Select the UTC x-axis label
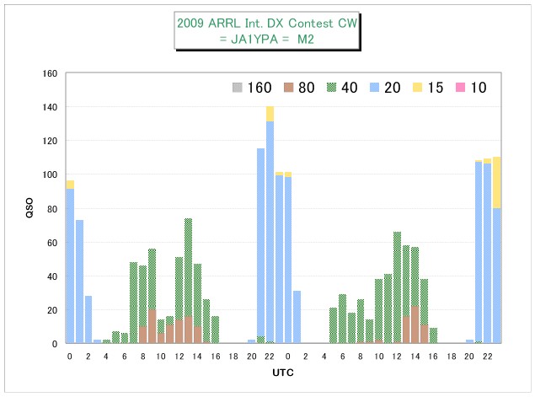The image size is (535, 397). tap(283, 373)
